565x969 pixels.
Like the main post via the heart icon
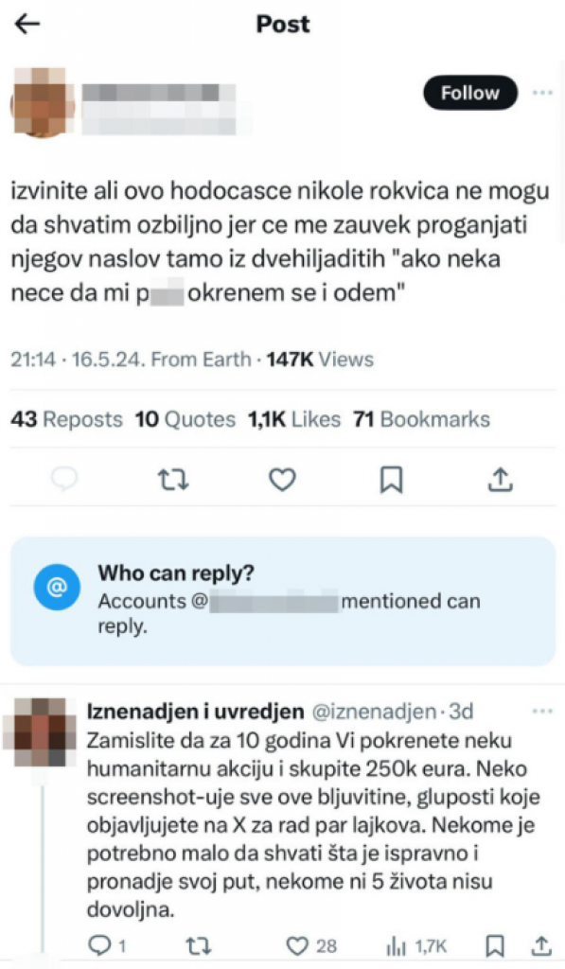point(281,480)
